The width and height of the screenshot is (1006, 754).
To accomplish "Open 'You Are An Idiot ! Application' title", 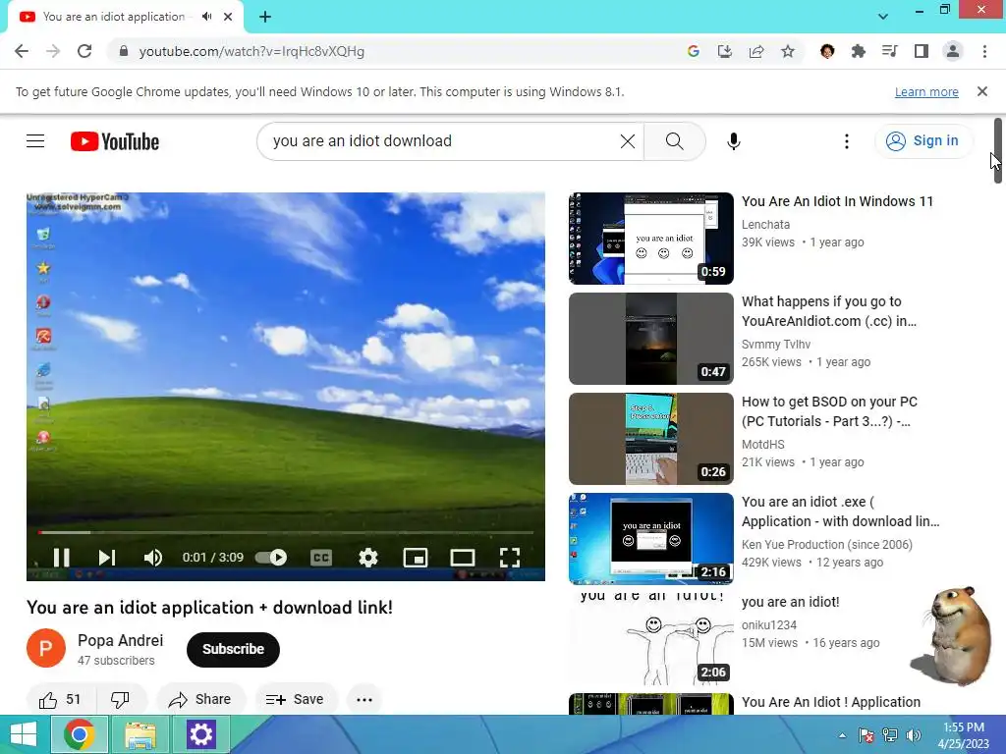I will coord(831,702).
